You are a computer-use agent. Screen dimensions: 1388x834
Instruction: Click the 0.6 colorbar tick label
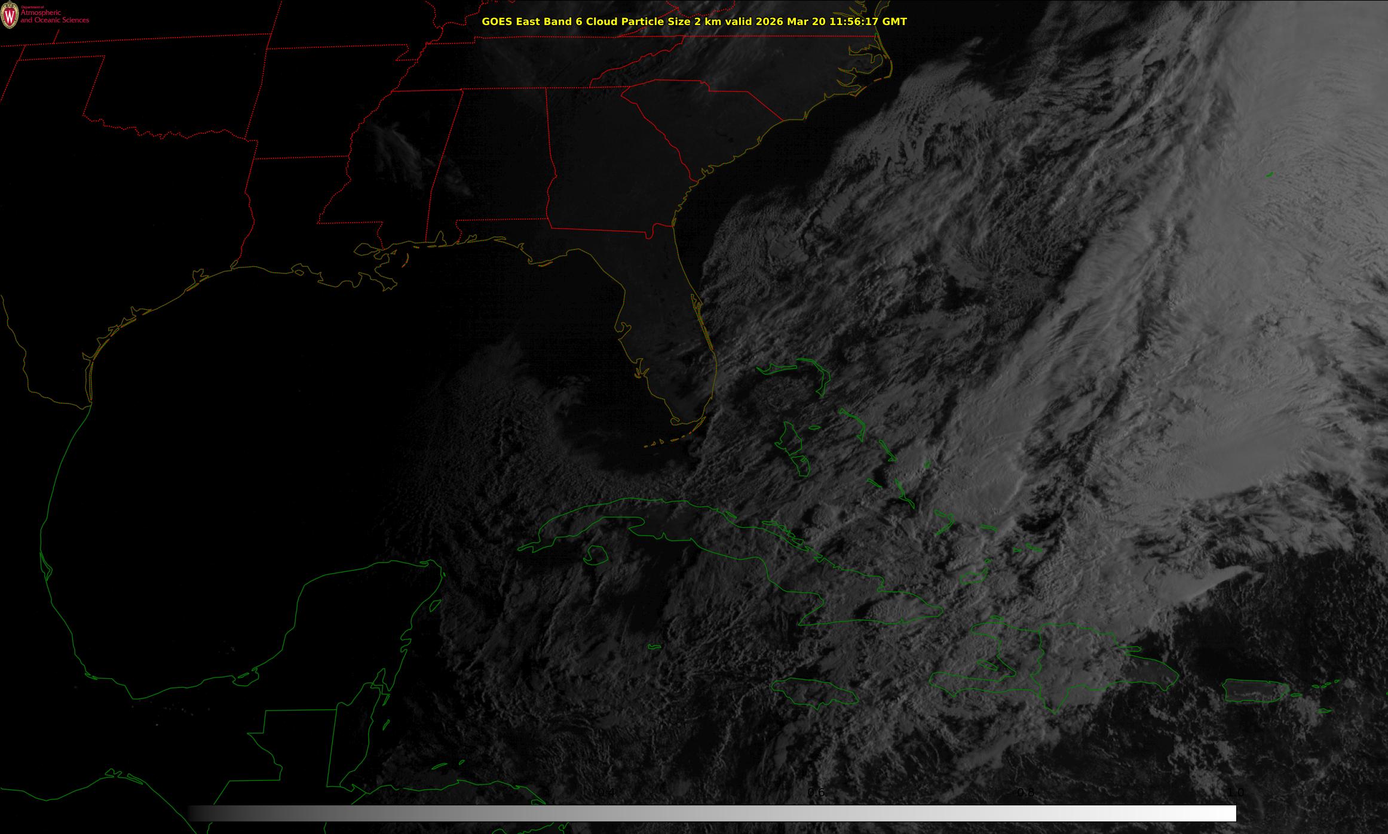[816, 793]
